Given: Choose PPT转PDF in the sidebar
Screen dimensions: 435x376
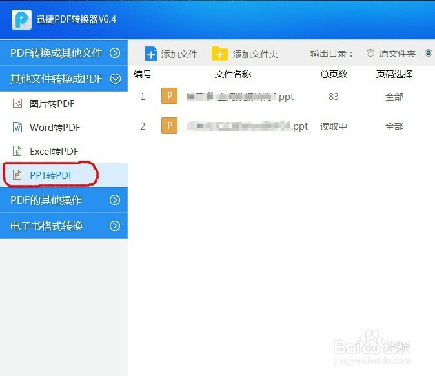Looking at the screenshot, I should tap(64, 175).
